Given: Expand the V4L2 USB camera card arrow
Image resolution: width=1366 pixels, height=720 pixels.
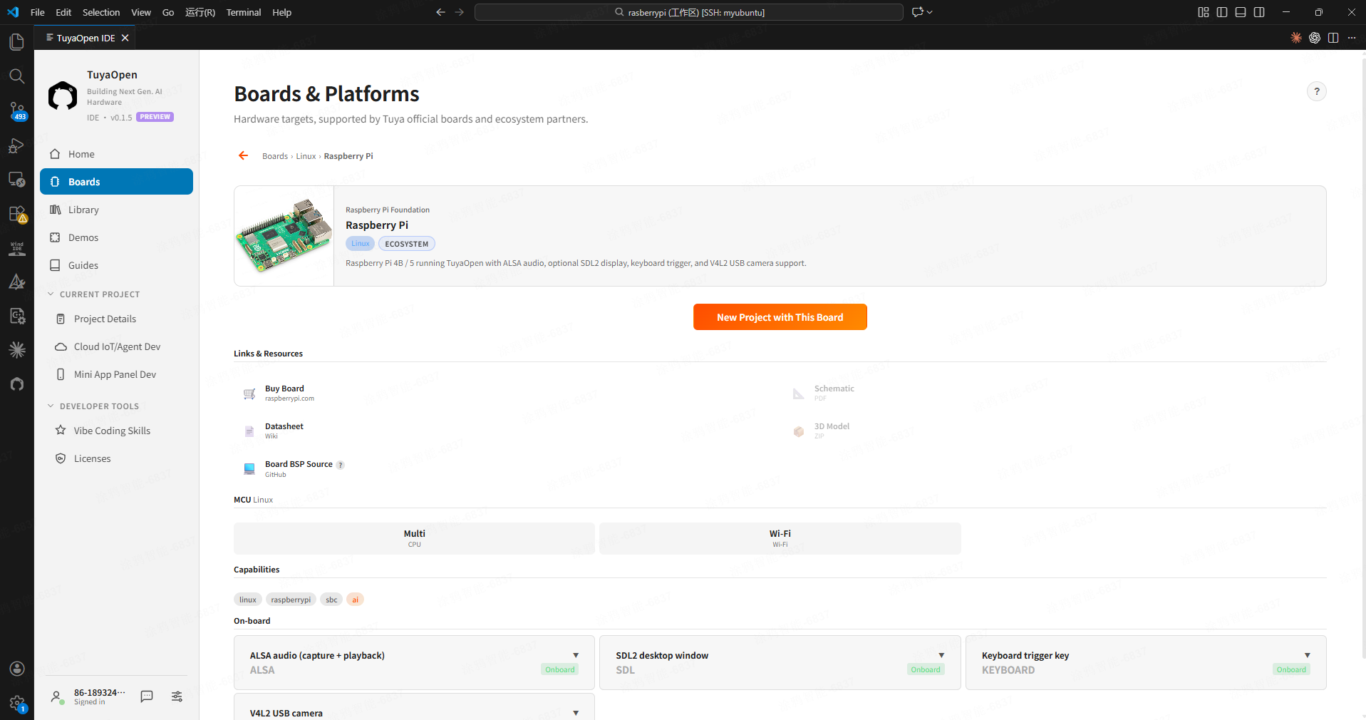Looking at the screenshot, I should (576, 713).
